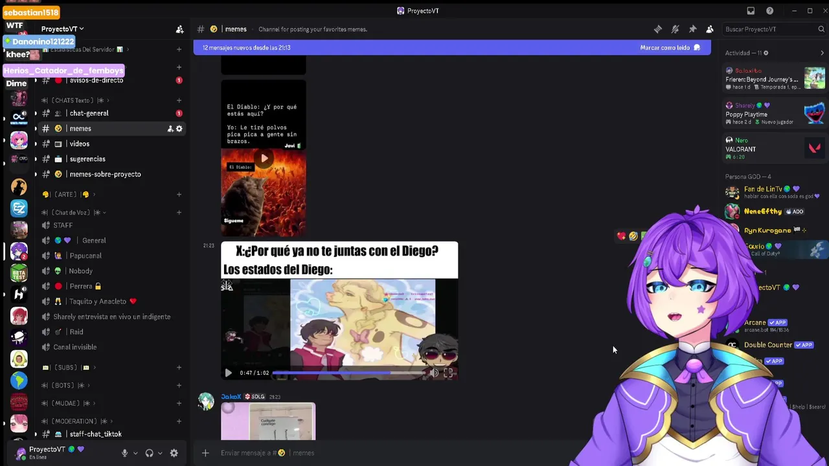The height and width of the screenshot is (466, 829).
Task: Open the help icon in title bar
Action: point(769,11)
